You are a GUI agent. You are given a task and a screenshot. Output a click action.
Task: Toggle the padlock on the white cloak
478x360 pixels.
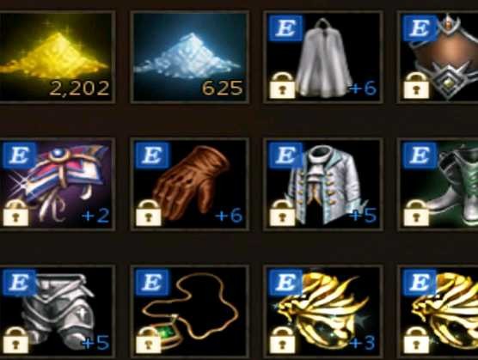[282, 86]
